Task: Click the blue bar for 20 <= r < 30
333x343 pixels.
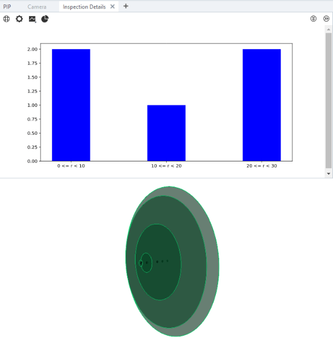Action: click(x=262, y=105)
